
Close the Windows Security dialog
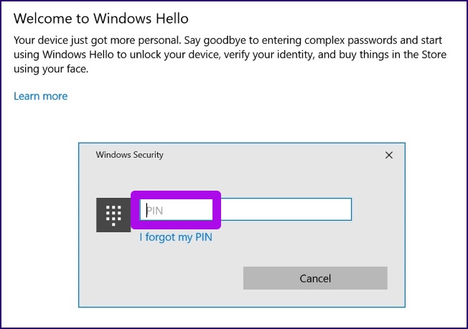point(389,155)
